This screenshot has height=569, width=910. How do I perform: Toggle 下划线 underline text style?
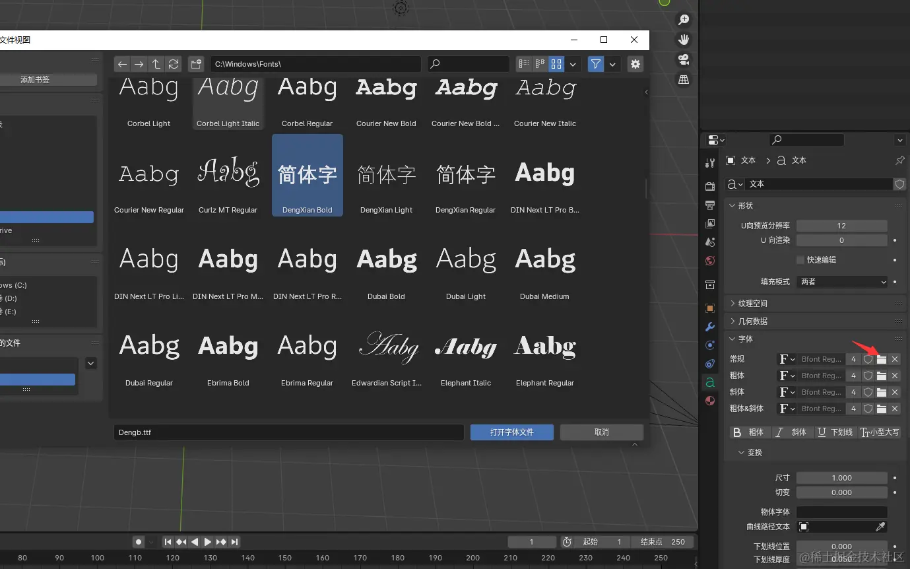click(x=835, y=432)
